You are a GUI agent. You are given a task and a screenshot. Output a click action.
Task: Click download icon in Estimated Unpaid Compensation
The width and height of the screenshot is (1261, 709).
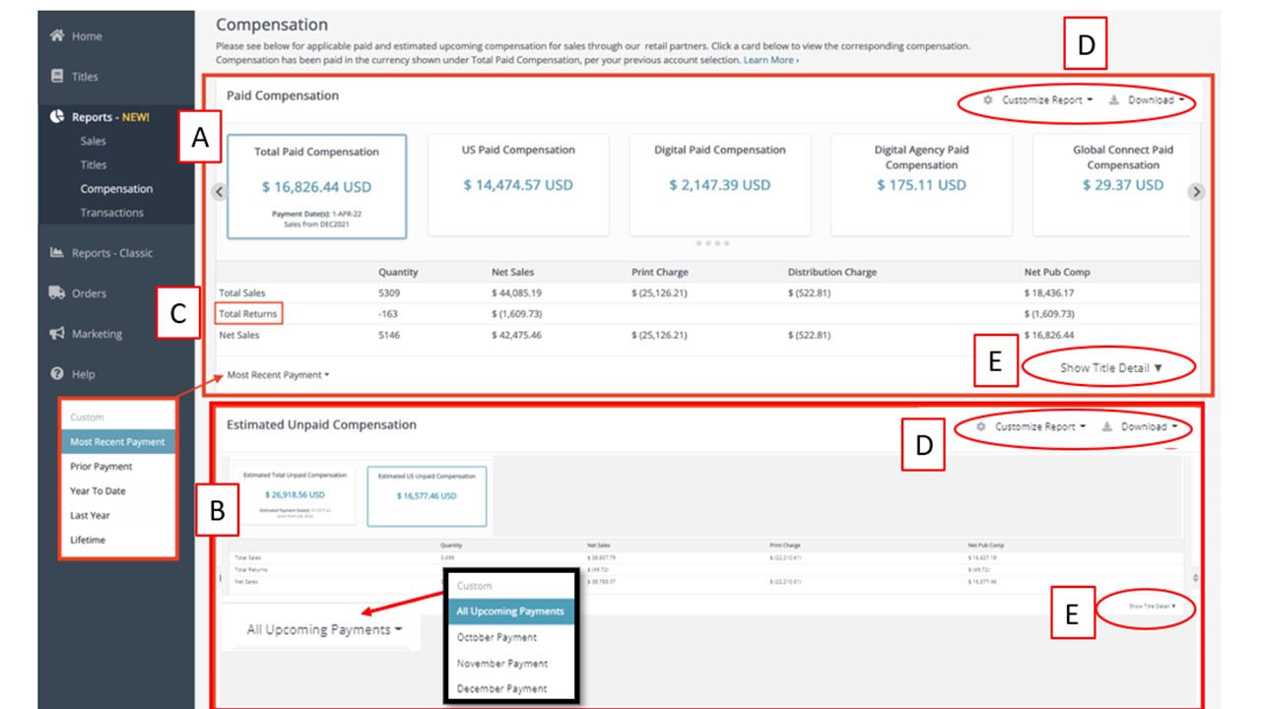[x=1107, y=426]
